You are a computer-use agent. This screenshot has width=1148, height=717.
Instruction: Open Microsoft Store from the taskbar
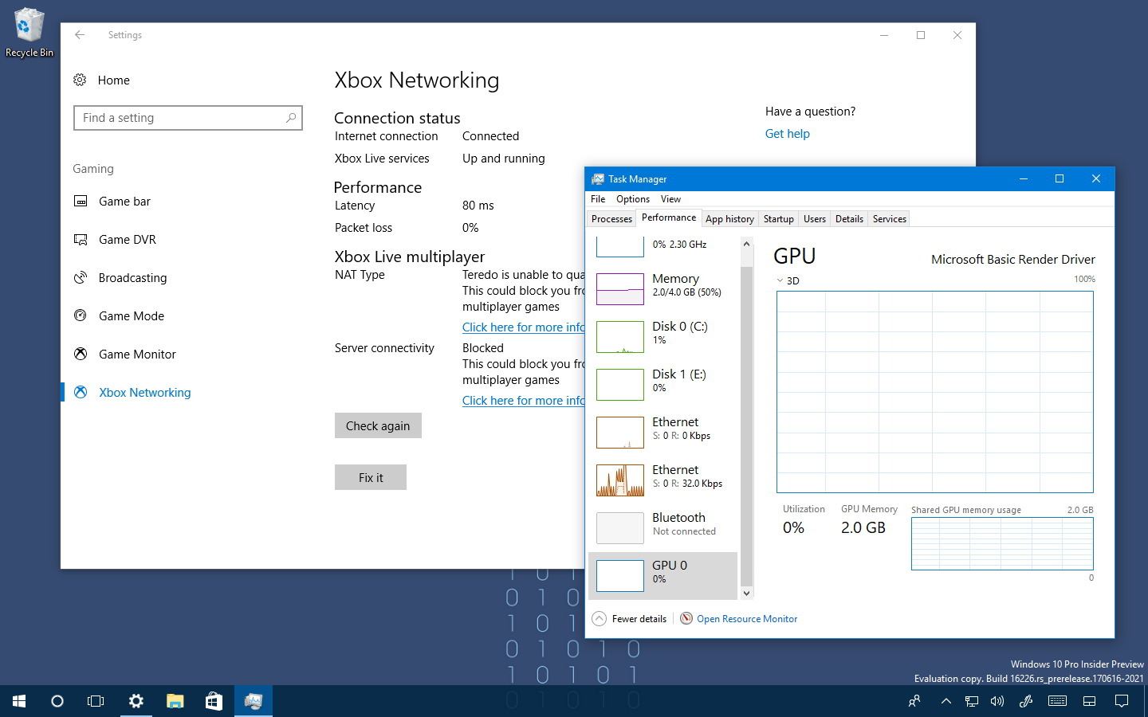point(213,701)
